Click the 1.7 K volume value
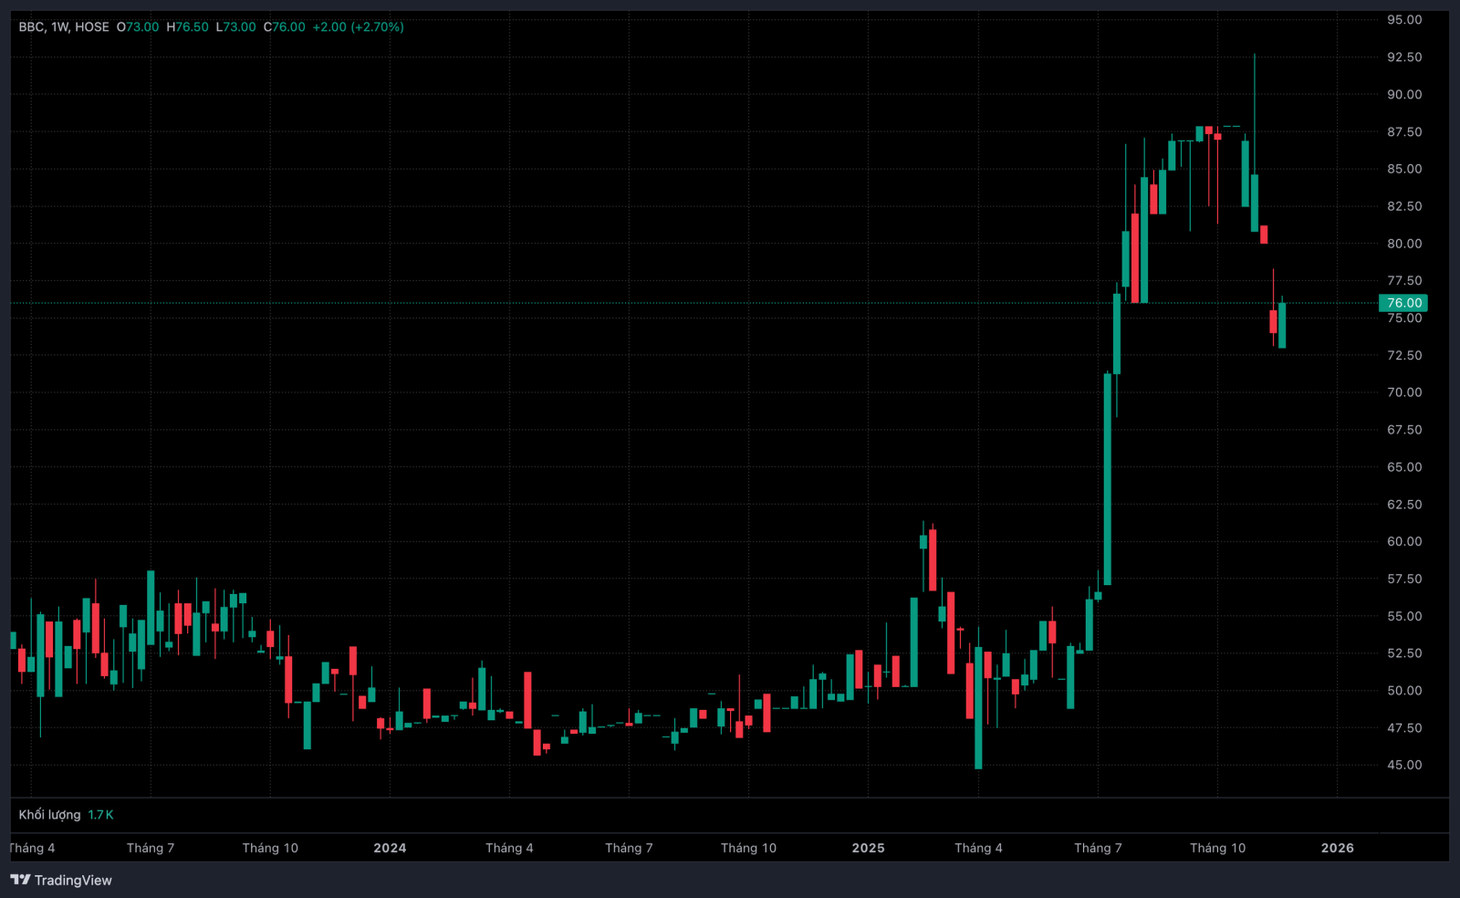This screenshot has height=898, width=1460. [x=100, y=815]
